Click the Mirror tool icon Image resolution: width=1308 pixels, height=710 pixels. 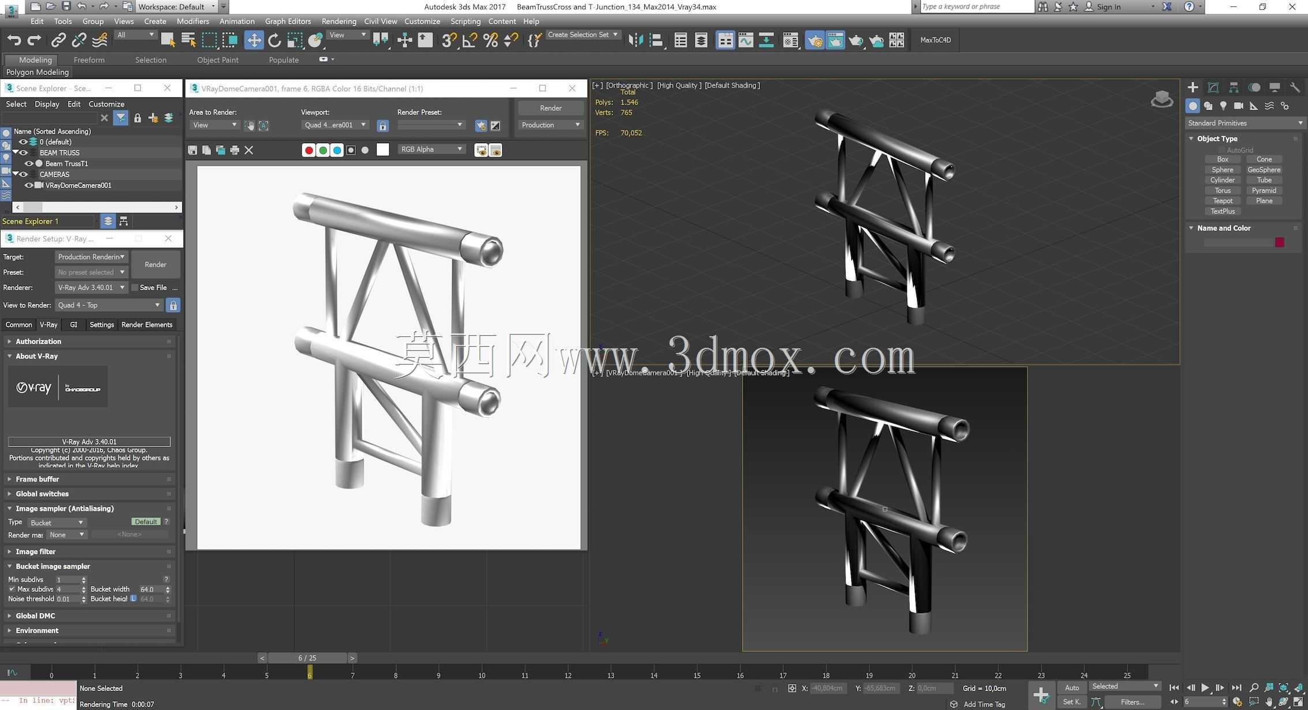(636, 40)
